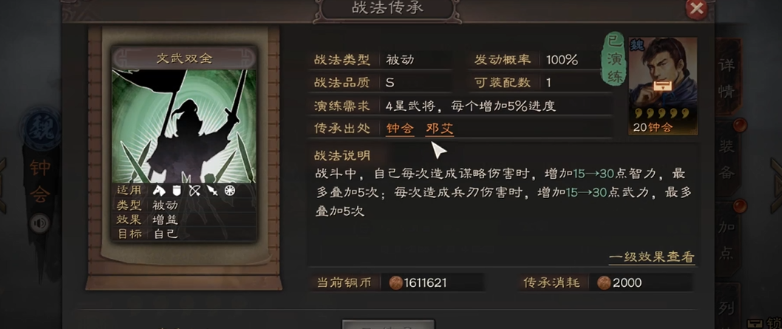782x329 pixels.
Task: View level one effect via 一级效果查看
Action: click(651, 257)
